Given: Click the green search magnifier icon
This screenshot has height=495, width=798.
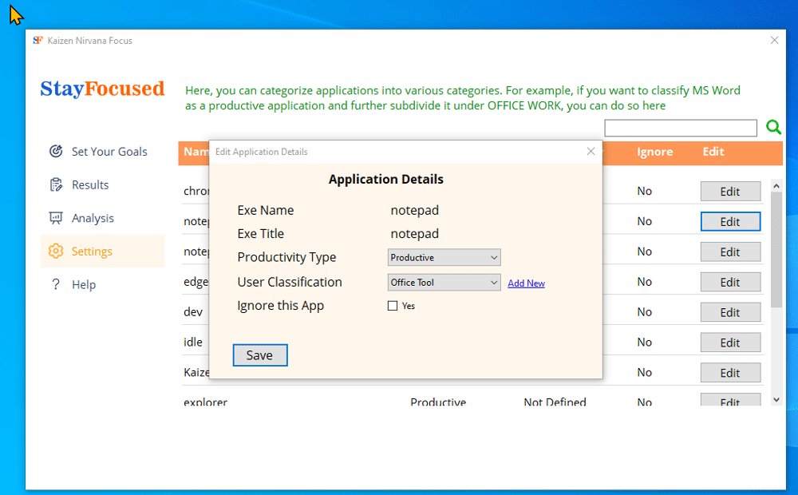Looking at the screenshot, I should coord(773,127).
